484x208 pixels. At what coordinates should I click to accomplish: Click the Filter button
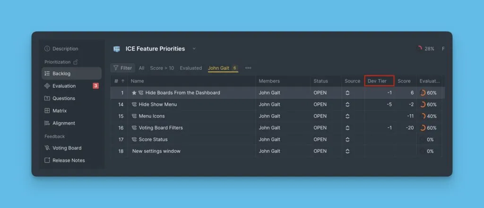tap(122, 68)
